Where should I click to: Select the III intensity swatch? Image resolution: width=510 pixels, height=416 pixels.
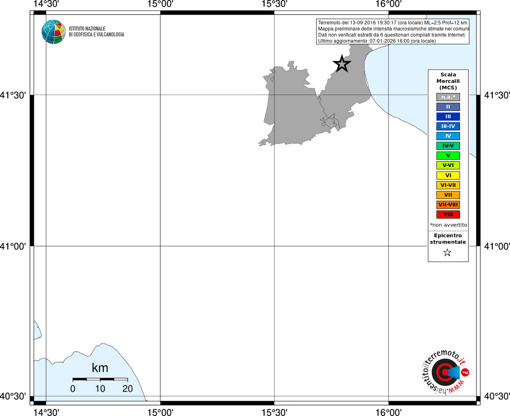[448, 117]
